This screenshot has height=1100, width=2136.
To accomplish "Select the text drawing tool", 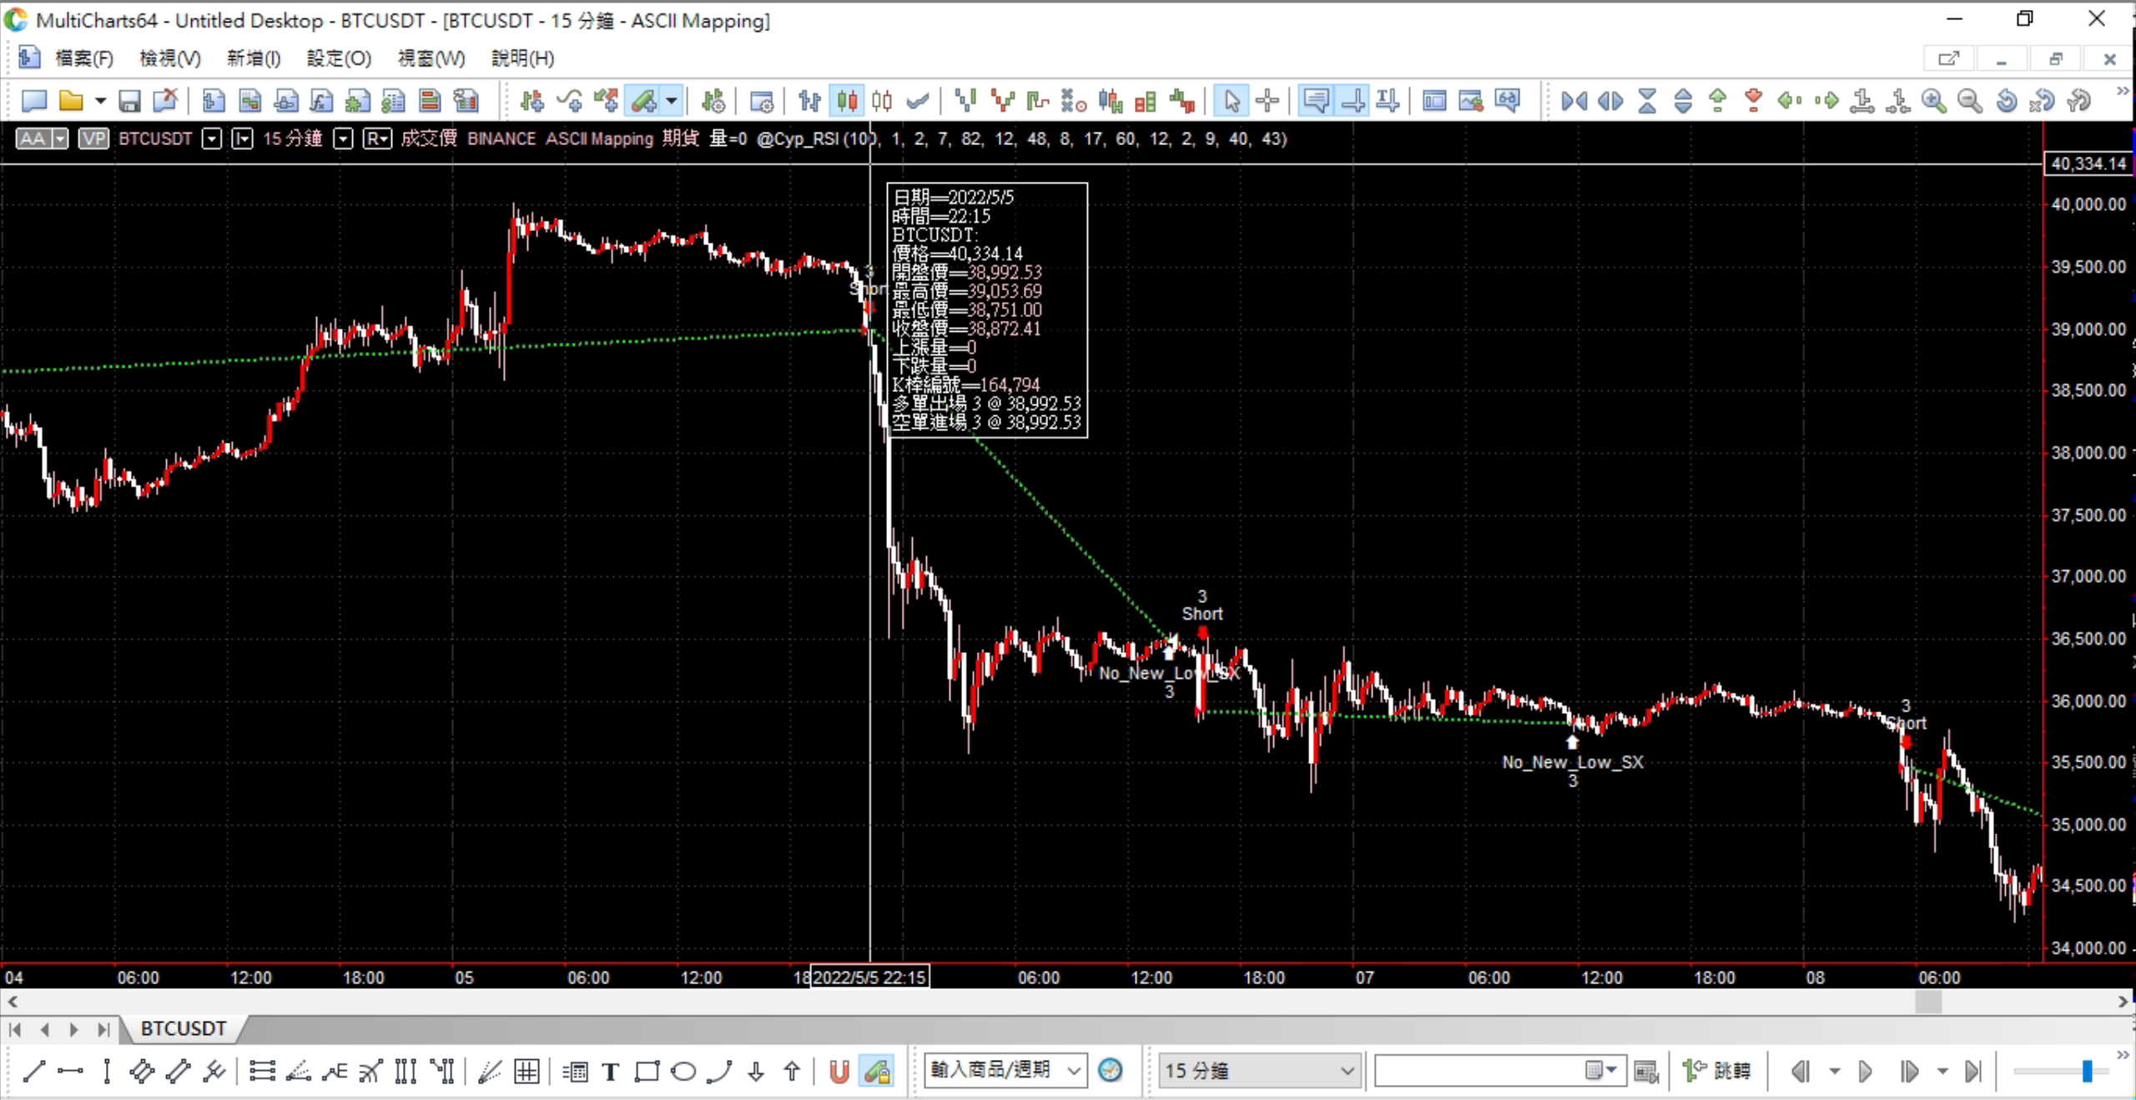I will 610,1071.
